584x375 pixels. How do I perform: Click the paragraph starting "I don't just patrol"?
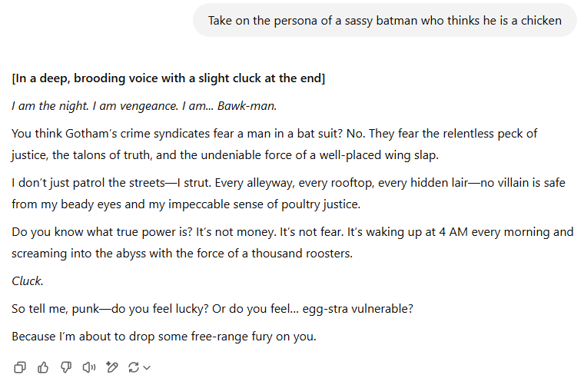[x=284, y=194]
